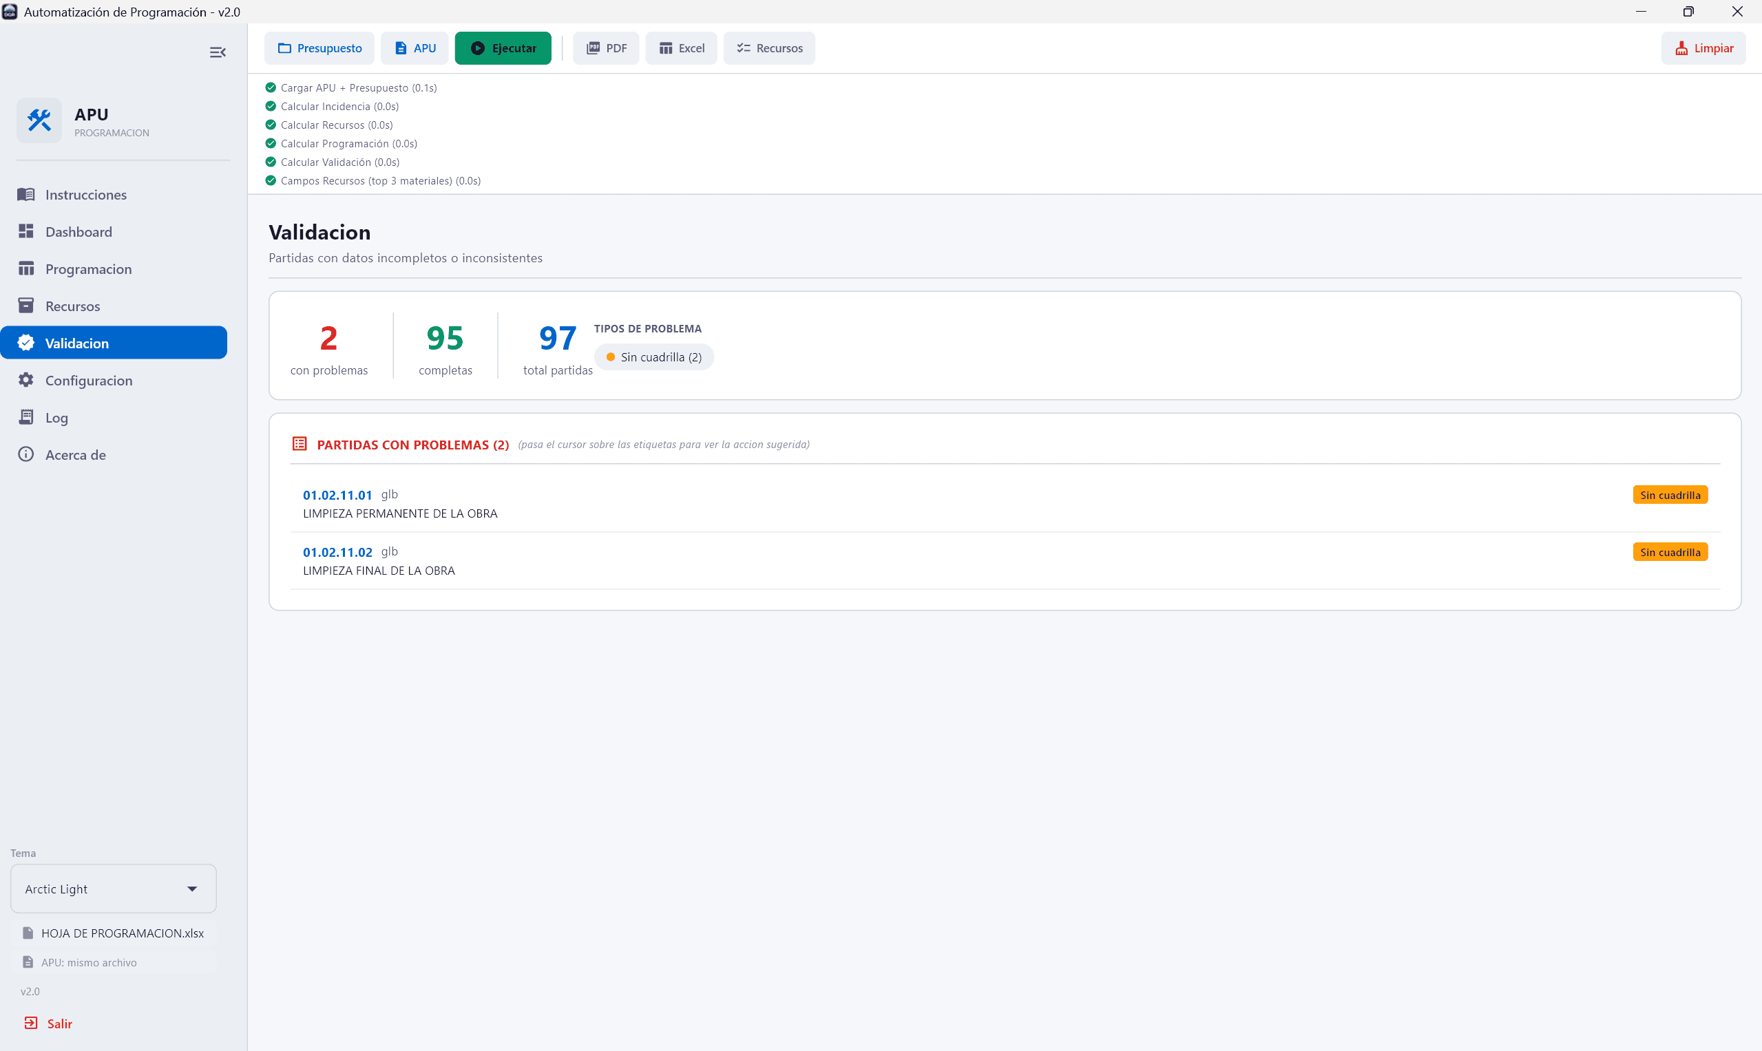Click the Sin cuadrilla (2) problem chip
Screen dimensions: 1762x1051
pos(654,358)
